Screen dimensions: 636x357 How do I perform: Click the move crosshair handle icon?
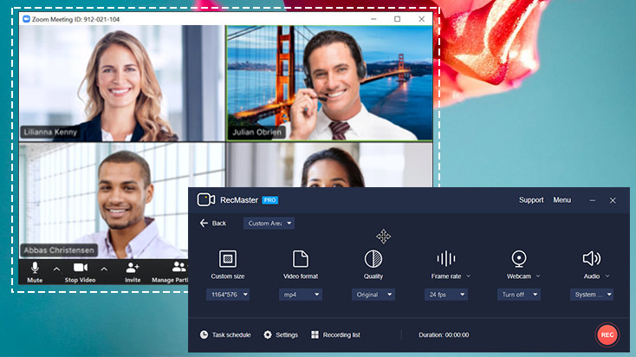(x=383, y=236)
